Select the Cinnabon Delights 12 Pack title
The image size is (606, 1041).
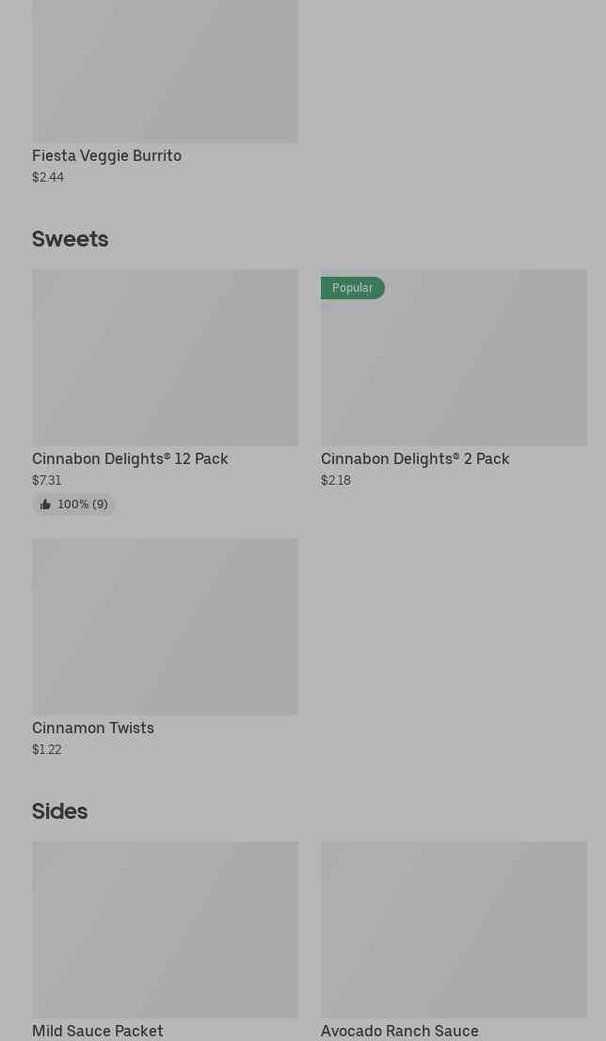tap(130, 458)
